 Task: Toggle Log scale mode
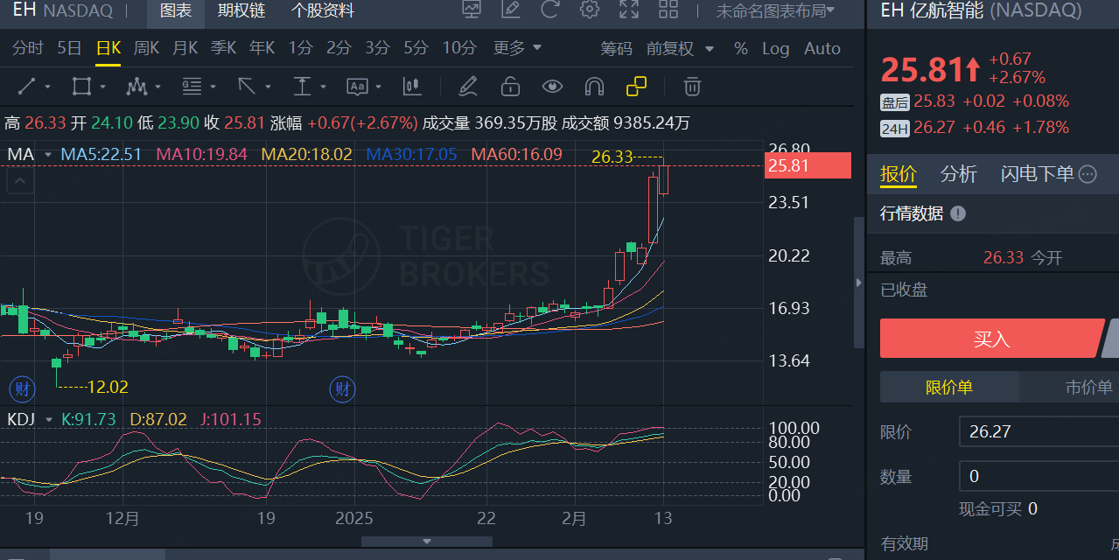pos(775,48)
